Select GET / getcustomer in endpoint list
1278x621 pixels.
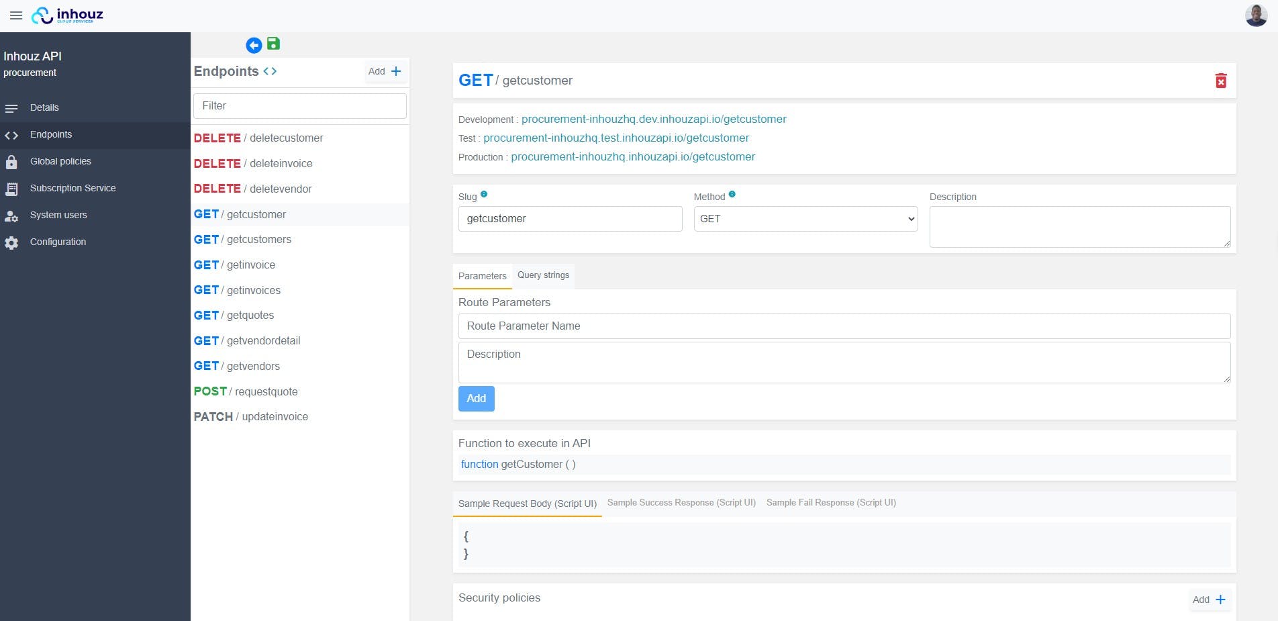click(x=300, y=214)
